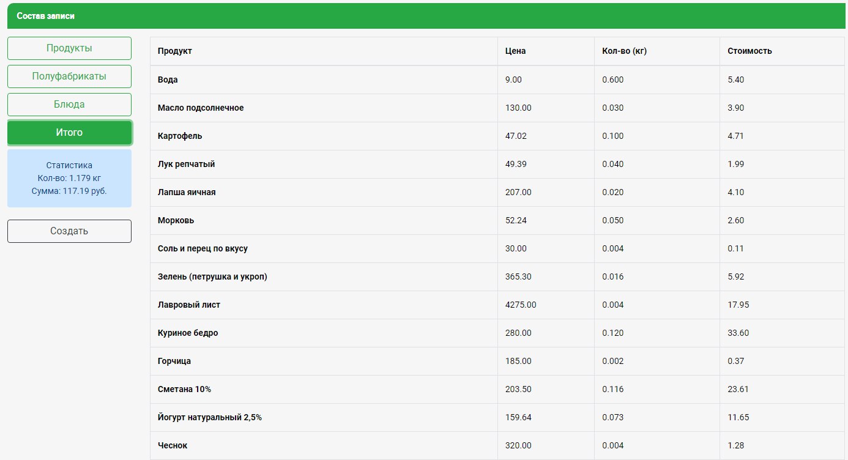Click Йогурт натуральный 2,5% product name

pos(210,418)
